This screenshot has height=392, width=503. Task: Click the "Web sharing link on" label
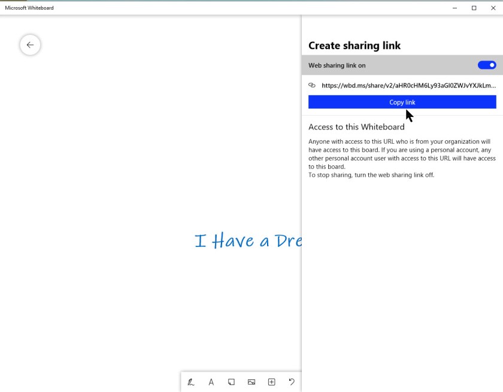(x=337, y=65)
